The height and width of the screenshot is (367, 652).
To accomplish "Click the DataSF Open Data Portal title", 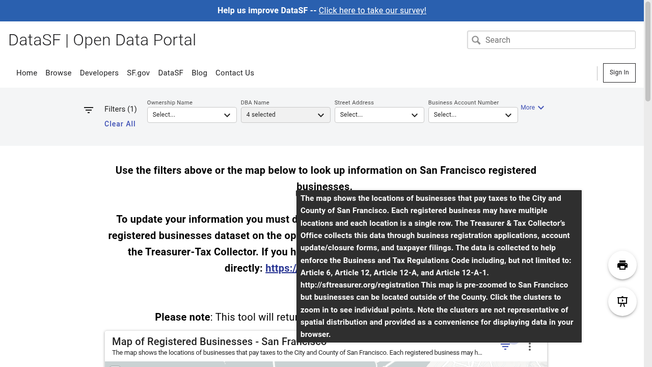I will 102,40.
